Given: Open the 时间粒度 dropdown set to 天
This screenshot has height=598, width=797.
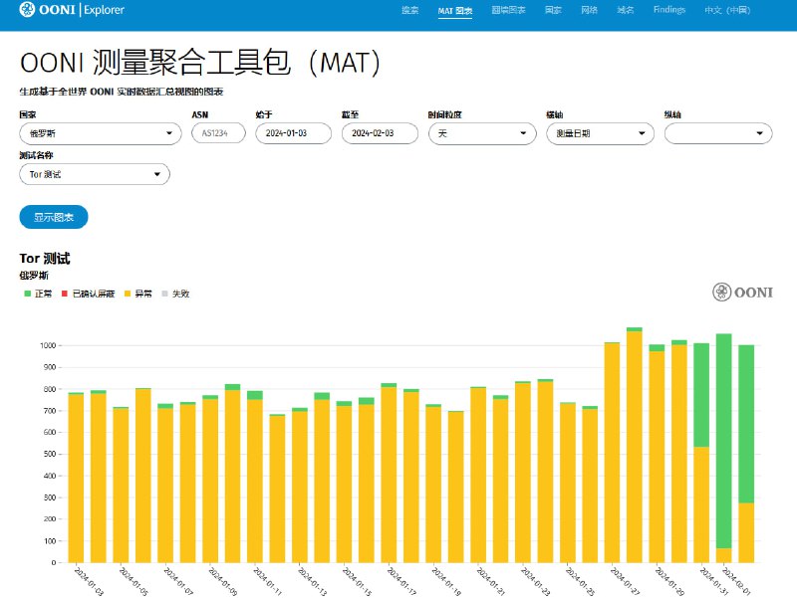Looking at the screenshot, I should (x=482, y=133).
